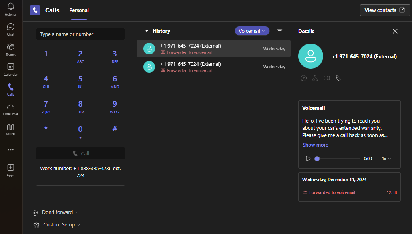Start a video call from Details

click(326, 78)
